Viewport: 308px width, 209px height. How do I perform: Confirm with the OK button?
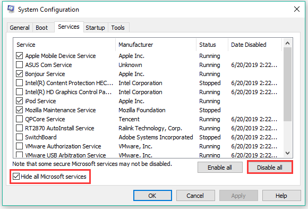point(152,196)
